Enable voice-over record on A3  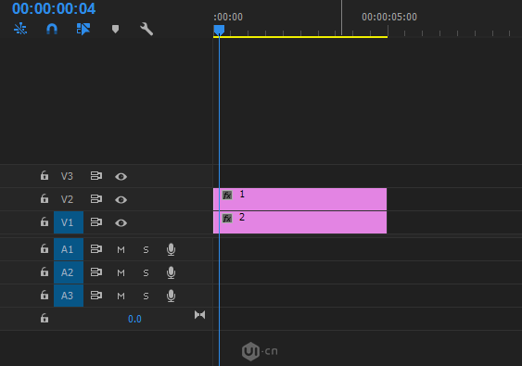pos(171,296)
